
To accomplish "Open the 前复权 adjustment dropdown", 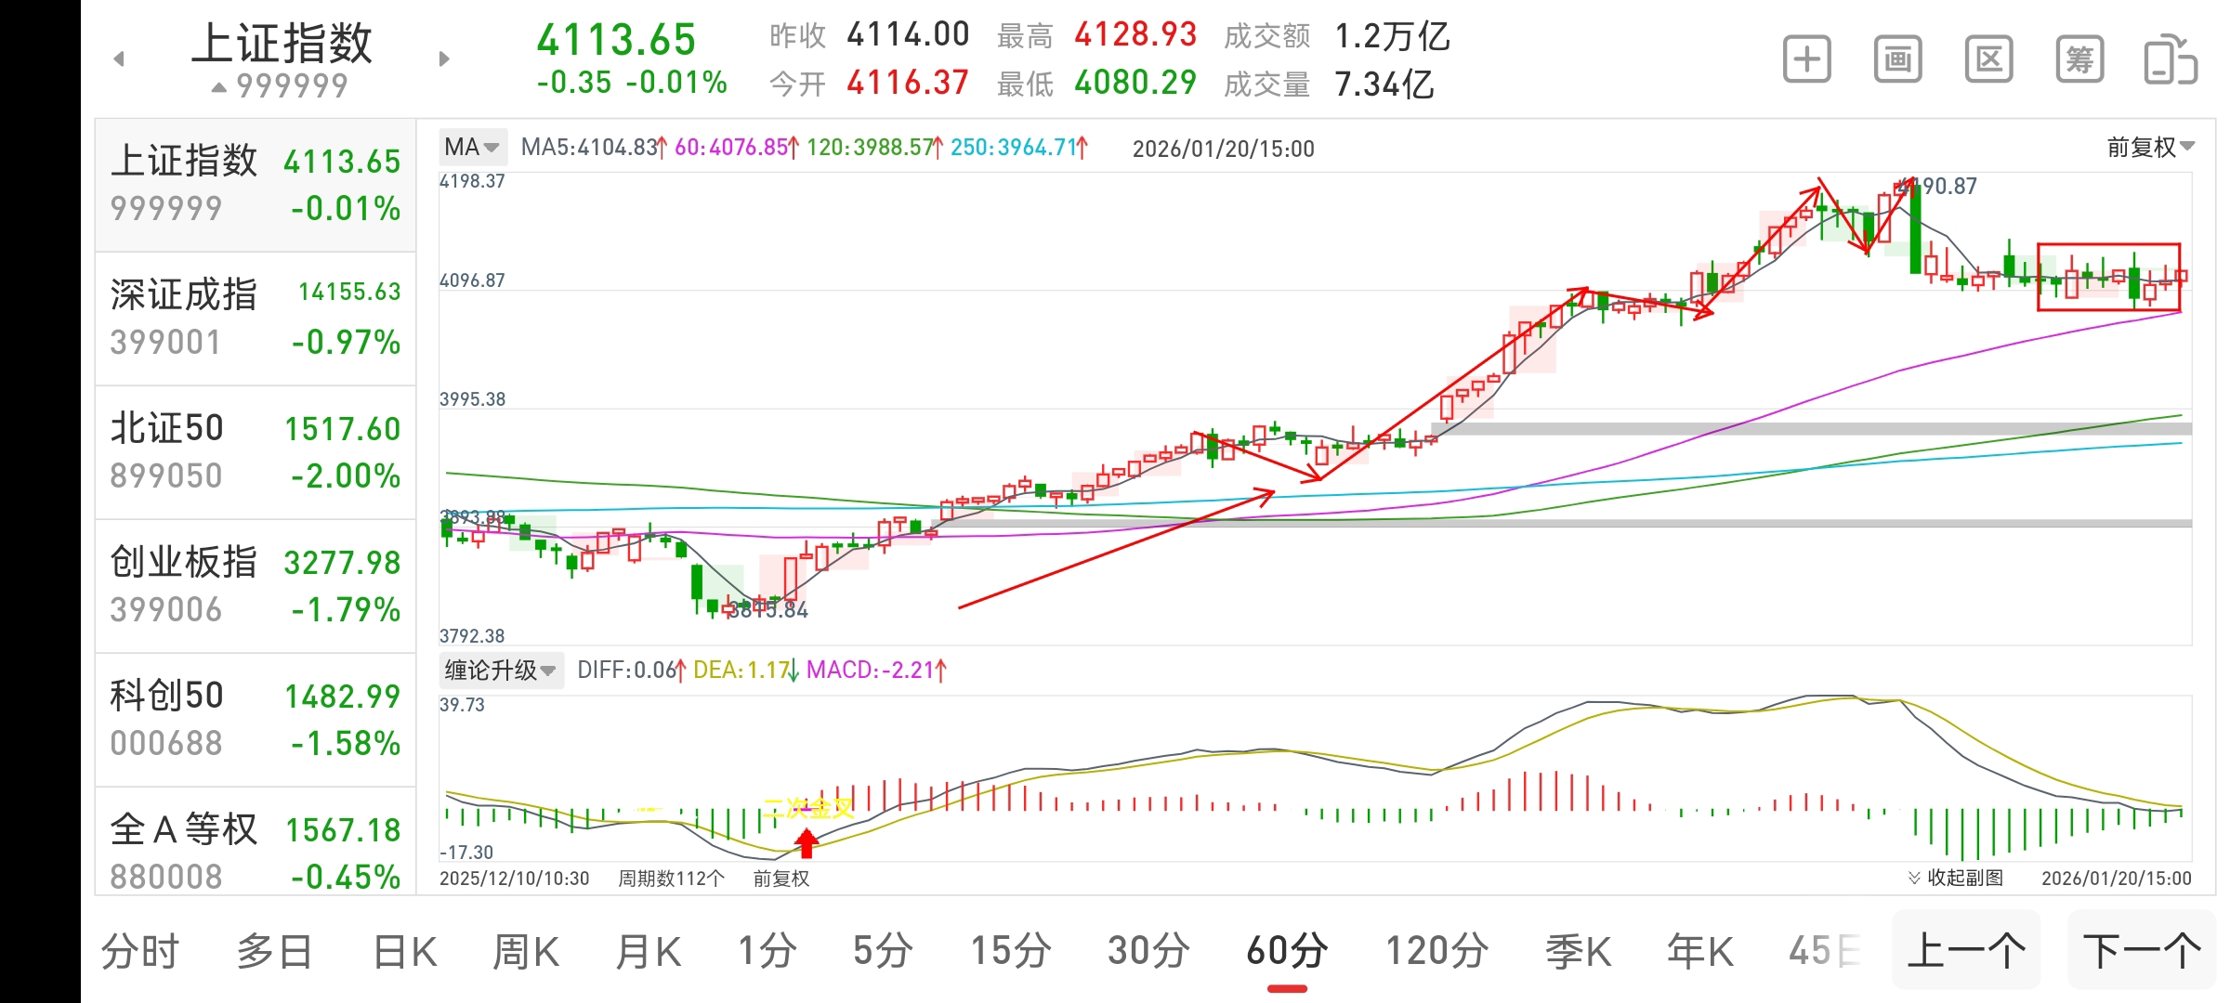I will (x=2150, y=147).
